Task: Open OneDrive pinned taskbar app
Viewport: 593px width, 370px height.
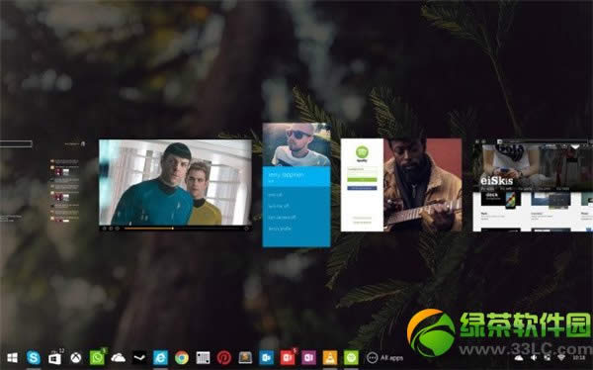Action: point(118,358)
